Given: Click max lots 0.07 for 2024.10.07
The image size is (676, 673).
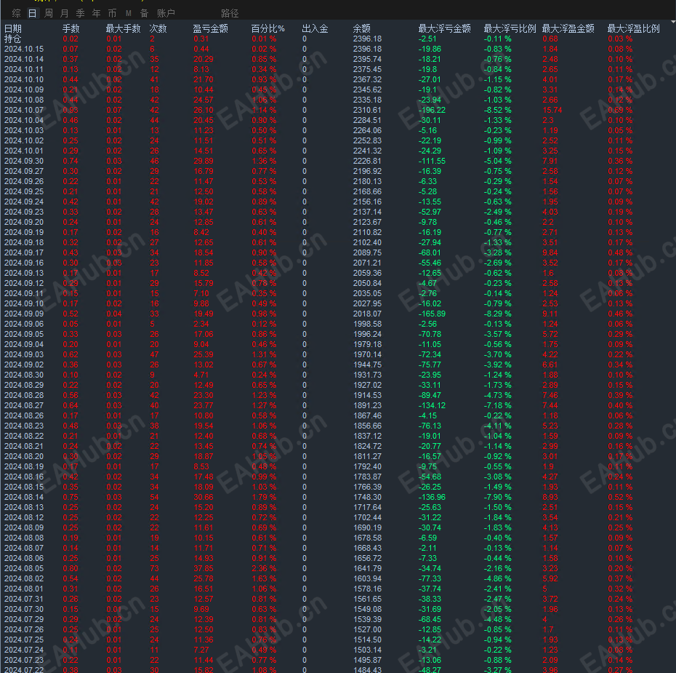Looking at the screenshot, I should click(x=114, y=110).
